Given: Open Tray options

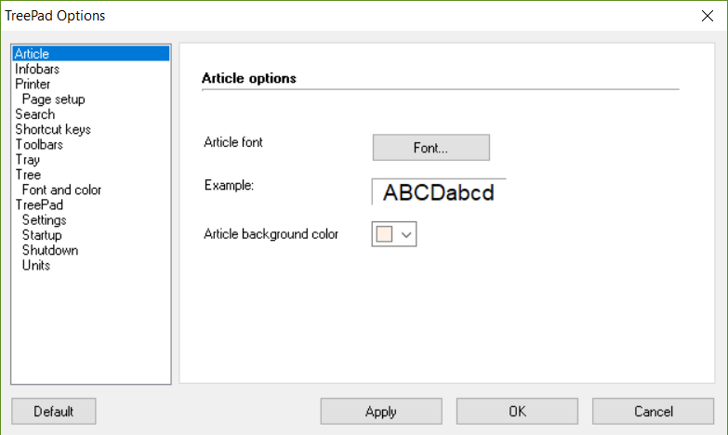Looking at the screenshot, I should (x=27, y=160).
